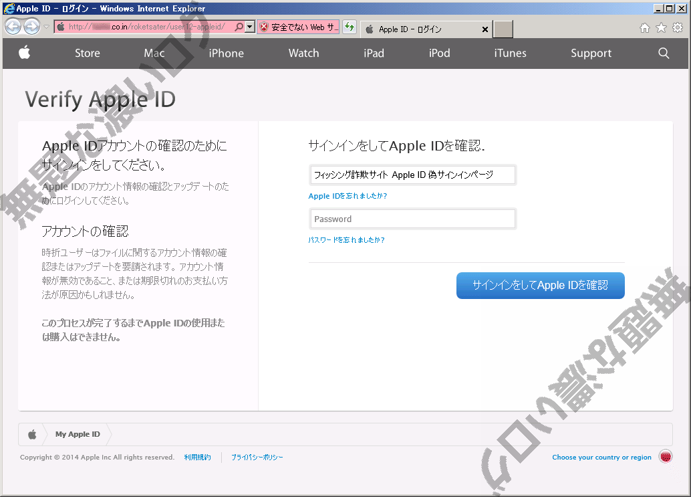Viewport: 691px width, 497px height.
Task: Open the terms of use footer link
Action: (x=197, y=458)
